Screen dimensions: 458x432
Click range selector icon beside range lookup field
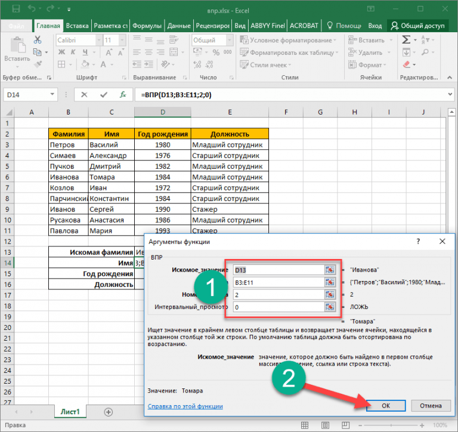point(330,307)
